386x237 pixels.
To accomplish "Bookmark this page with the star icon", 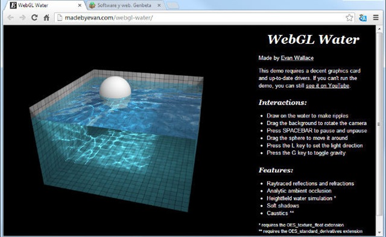I will click(x=349, y=17).
